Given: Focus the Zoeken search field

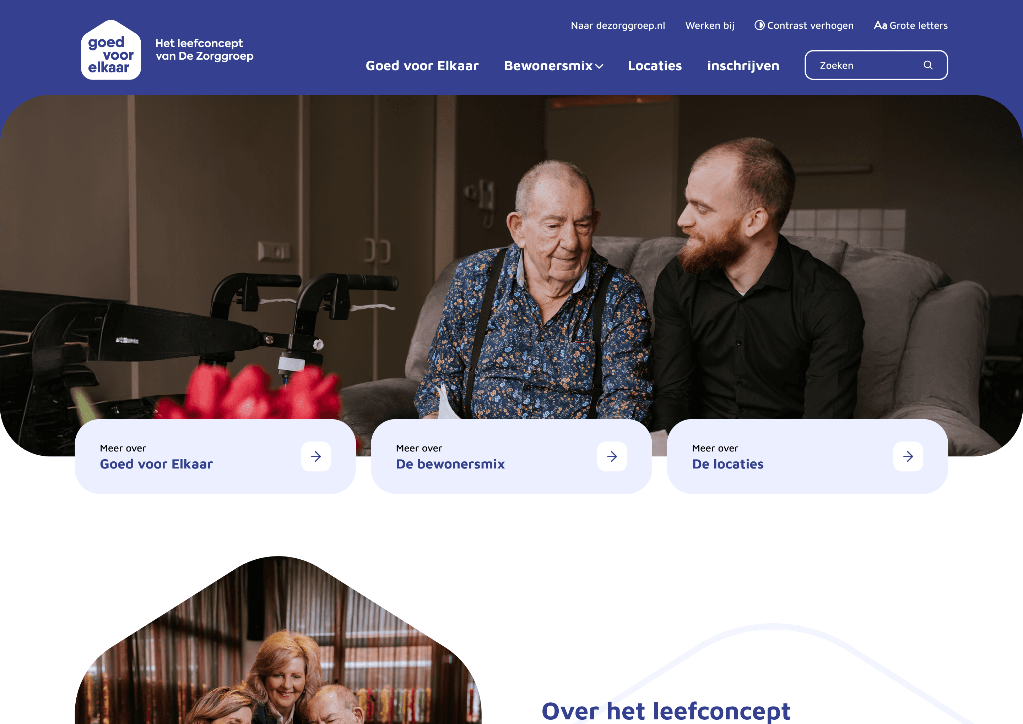Looking at the screenshot, I should [x=876, y=65].
